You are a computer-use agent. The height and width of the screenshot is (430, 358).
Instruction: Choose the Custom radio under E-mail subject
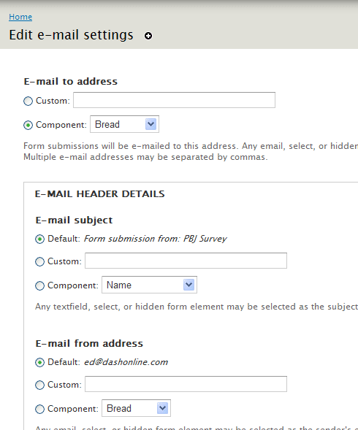pos(39,261)
